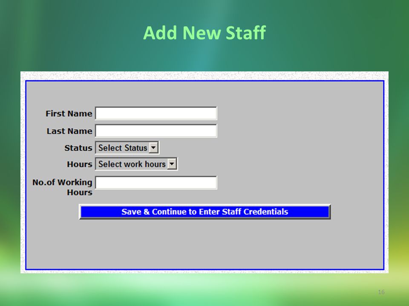Click the 'No.of Working Hours' label
Image resolution: width=409 pixels, height=306 pixels.
tap(62, 187)
